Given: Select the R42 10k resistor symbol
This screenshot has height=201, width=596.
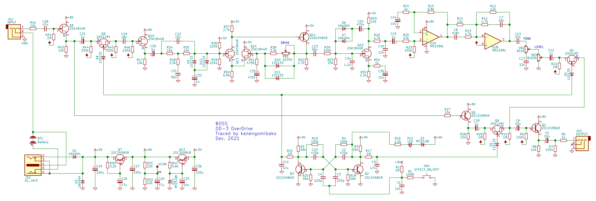Looking at the screenshot, I should pyautogui.click(x=33, y=28).
